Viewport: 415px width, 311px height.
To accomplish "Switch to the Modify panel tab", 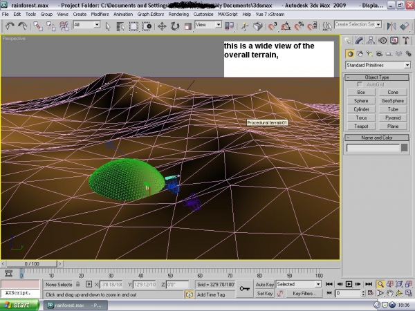I will click(360, 41).
